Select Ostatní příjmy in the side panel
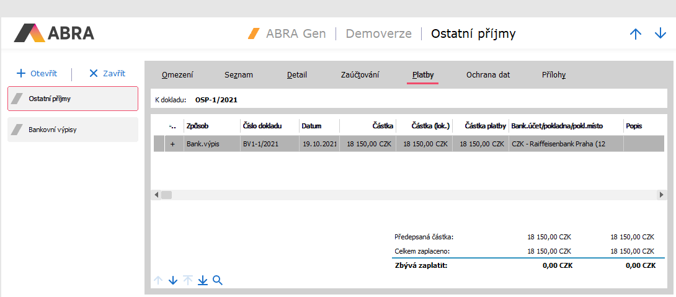 (x=73, y=99)
